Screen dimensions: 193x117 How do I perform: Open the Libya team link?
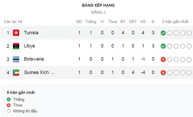tap(29, 46)
